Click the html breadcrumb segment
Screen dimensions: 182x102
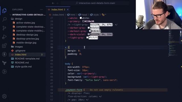point(71,15)
